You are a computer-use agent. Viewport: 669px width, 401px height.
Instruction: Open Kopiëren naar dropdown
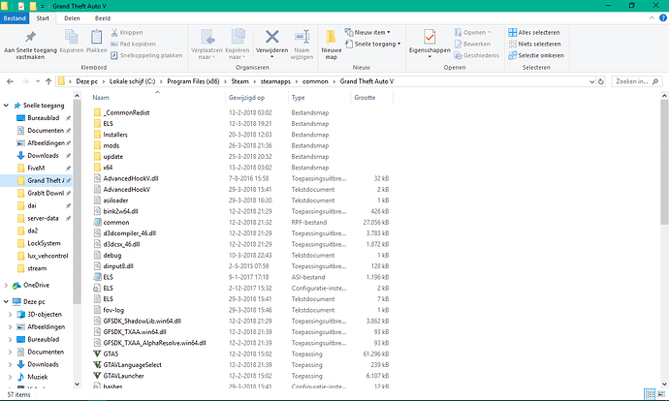click(238, 45)
